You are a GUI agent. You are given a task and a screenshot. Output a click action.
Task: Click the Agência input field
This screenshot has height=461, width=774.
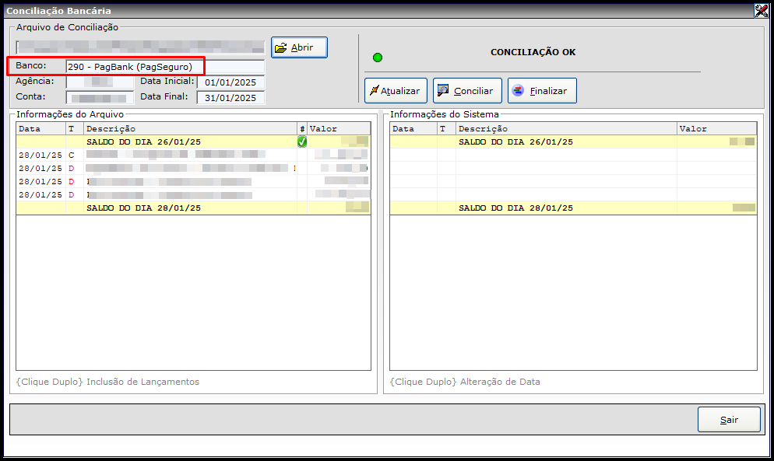100,82
